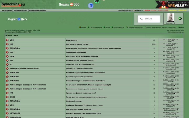Open topic 'доступ к интернету из защищенной сети'
Image resolution: width=189 pixels, height=118 pixels.
point(83,113)
